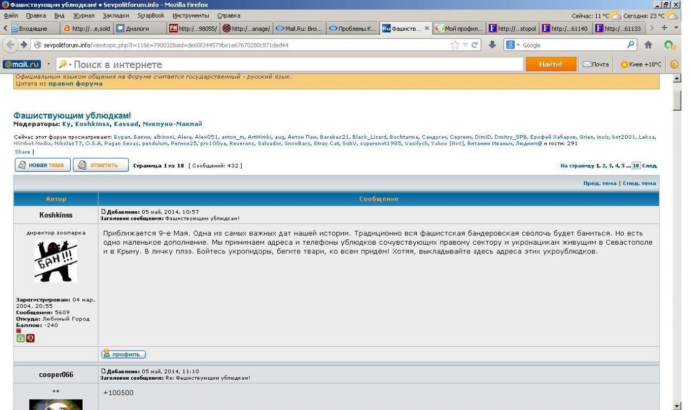Open the профиль button for Koshkinss

[124, 354]
